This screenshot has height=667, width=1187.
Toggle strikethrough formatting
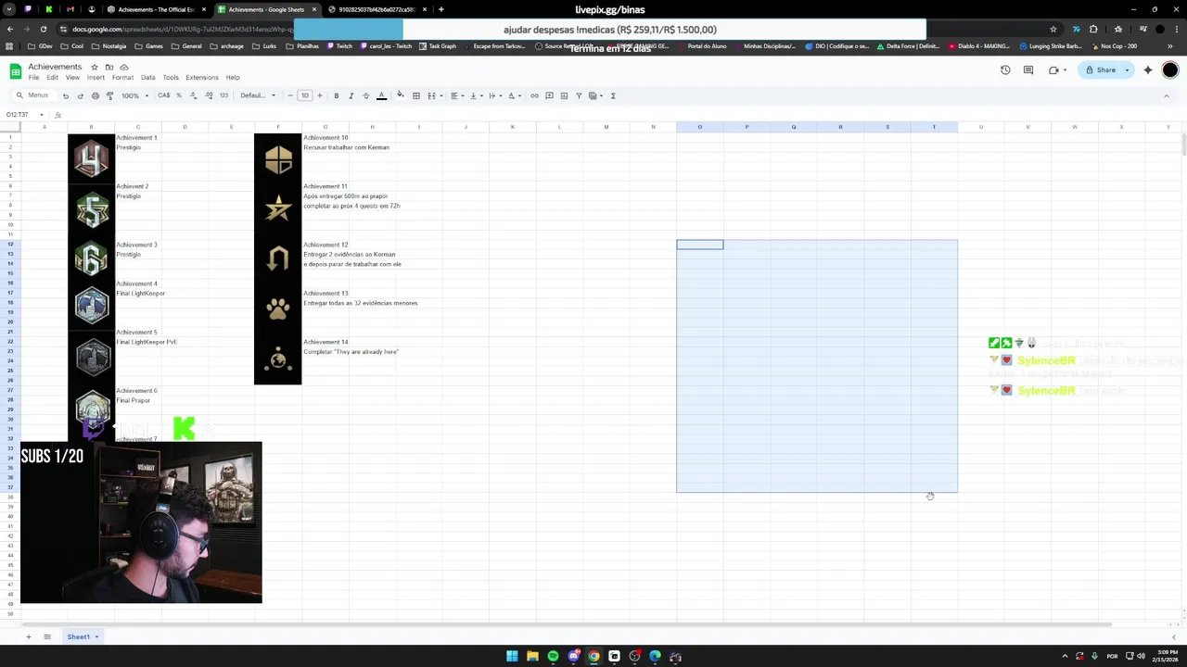[365, 95]
